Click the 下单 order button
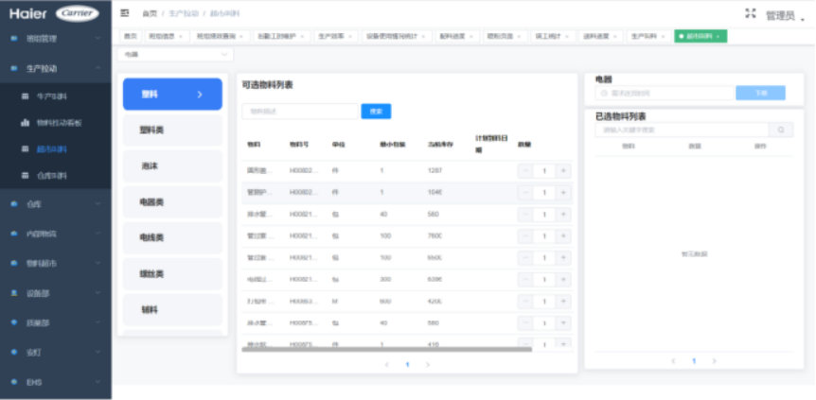 tap(760, 93)
